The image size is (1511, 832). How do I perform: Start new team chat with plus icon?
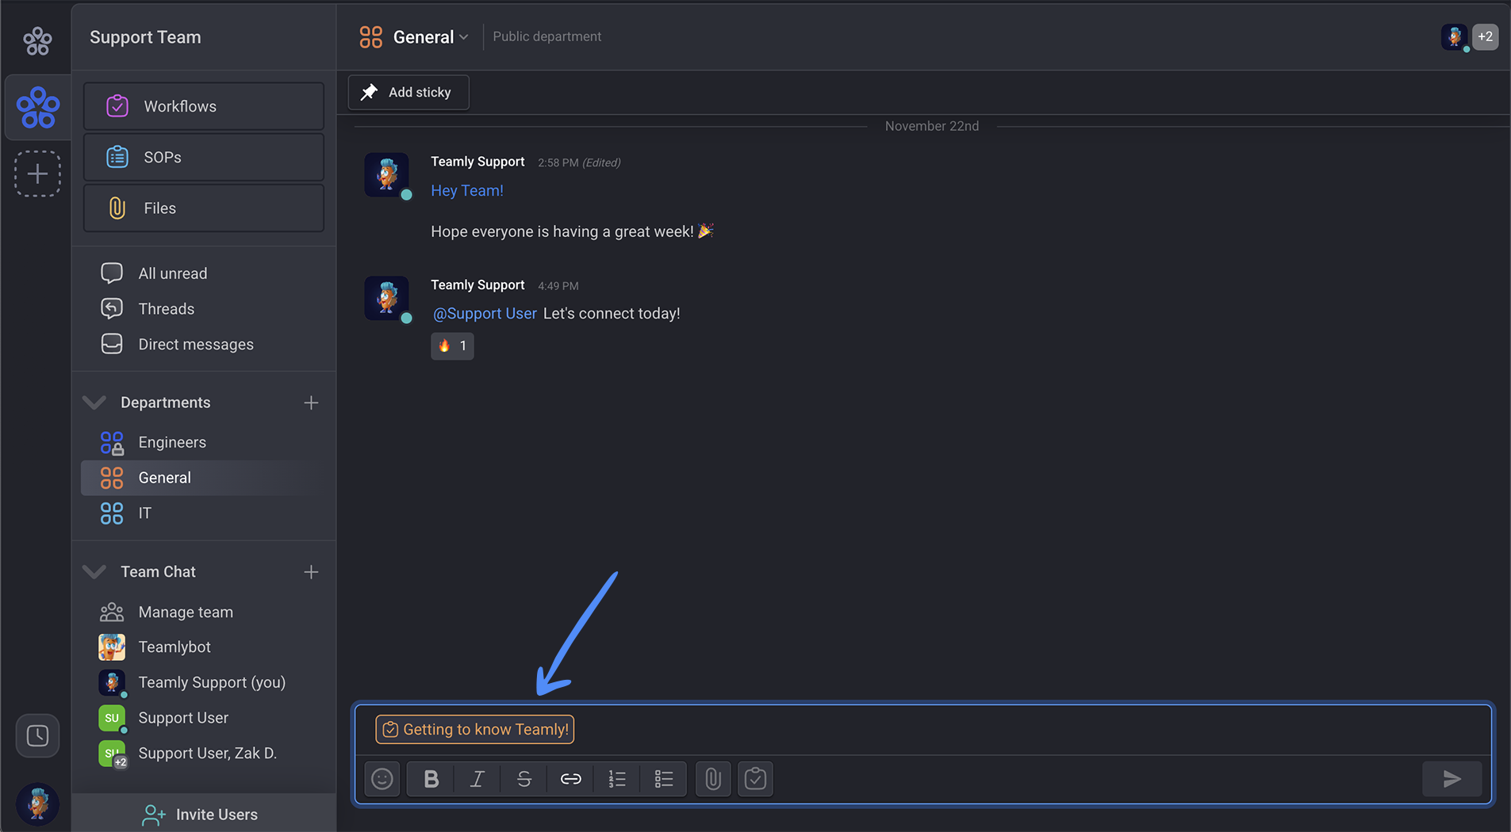[x=311, y=572]
